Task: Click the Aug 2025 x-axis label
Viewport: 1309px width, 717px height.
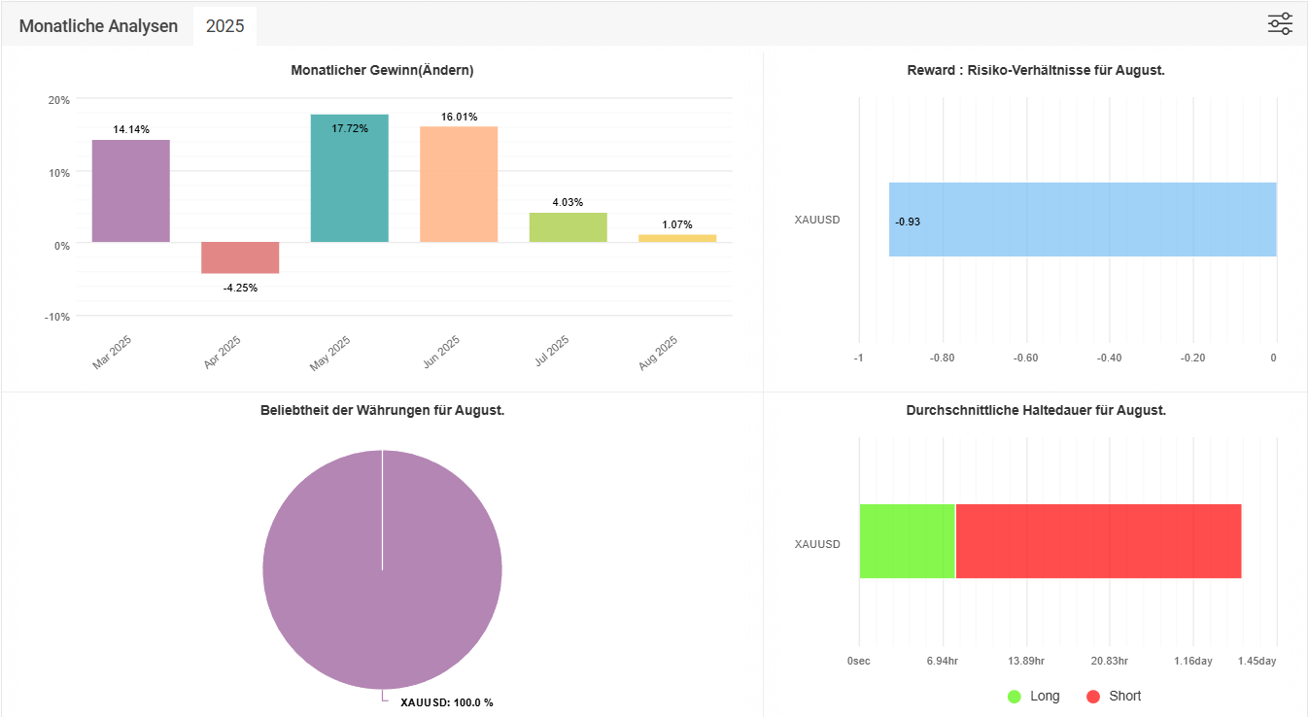Action: (659, 354)
